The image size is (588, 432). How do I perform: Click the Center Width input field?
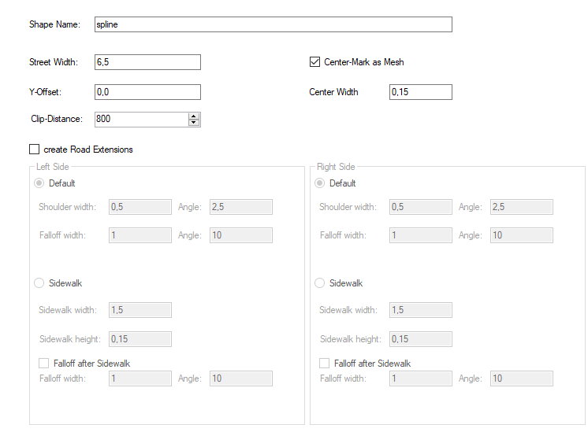(421, 92)
